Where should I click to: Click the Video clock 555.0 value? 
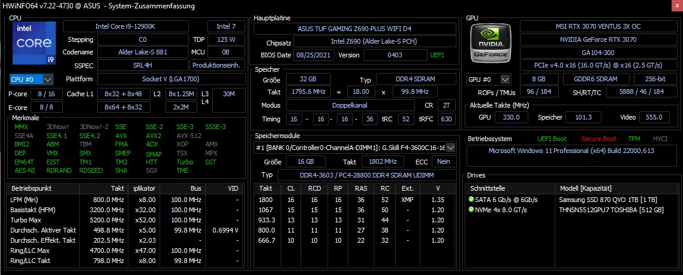pos(655,117)
